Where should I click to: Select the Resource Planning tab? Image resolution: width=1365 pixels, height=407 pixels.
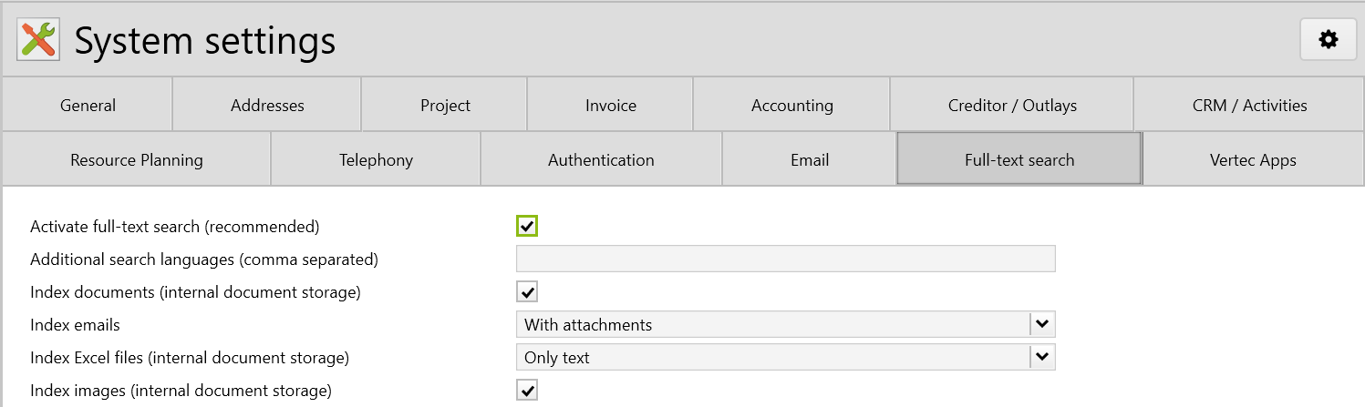(x=137, y=159)
